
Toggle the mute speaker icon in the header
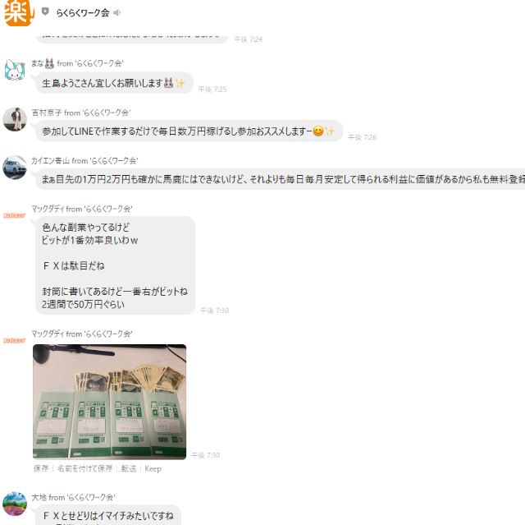coord(116,13)
